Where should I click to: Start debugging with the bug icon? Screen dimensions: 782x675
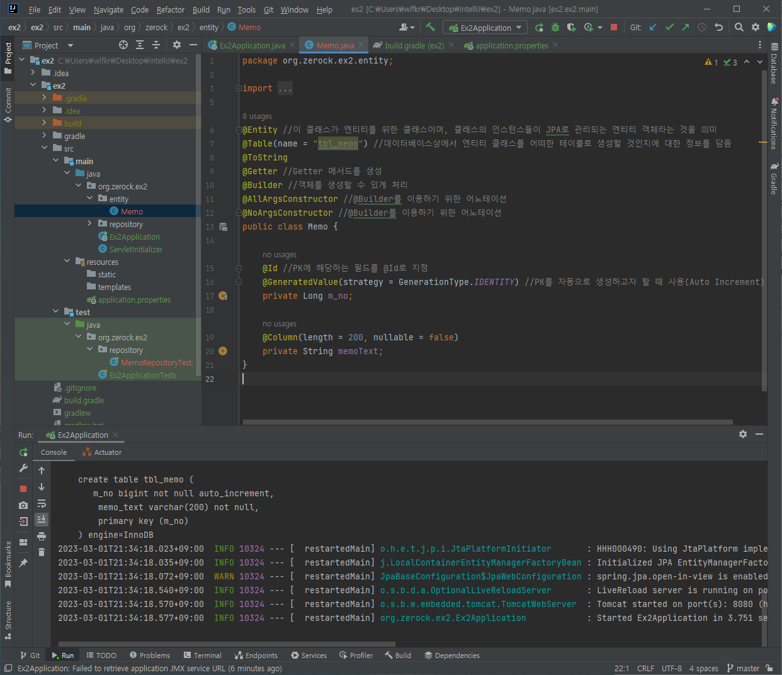click(555, 27)
